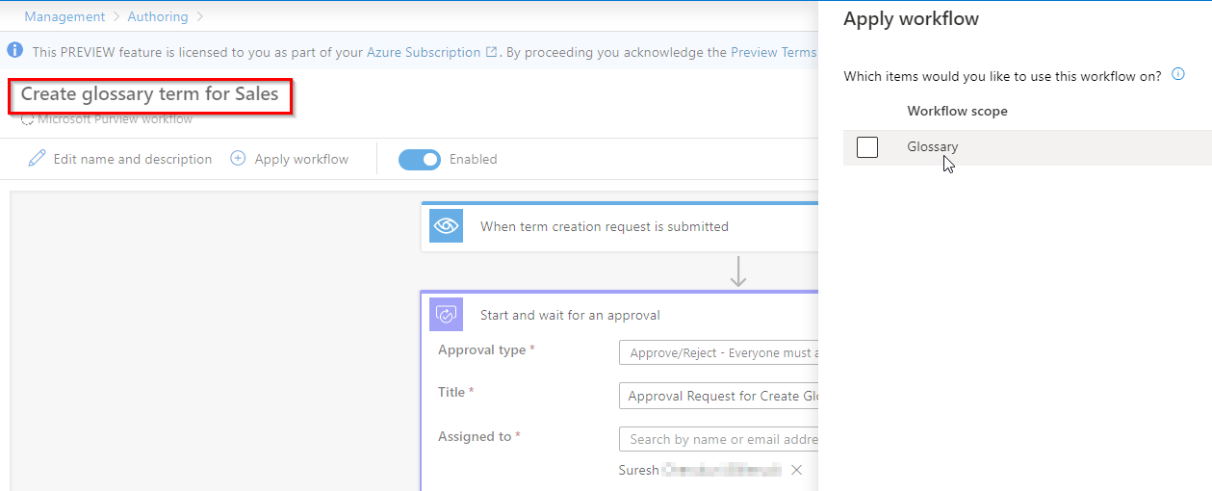Click Edit name and description

point(133,159)
